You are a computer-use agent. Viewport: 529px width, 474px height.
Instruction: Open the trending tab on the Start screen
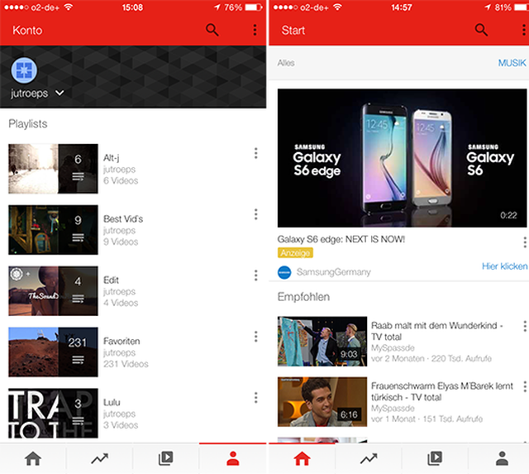(x=368, y=457)
